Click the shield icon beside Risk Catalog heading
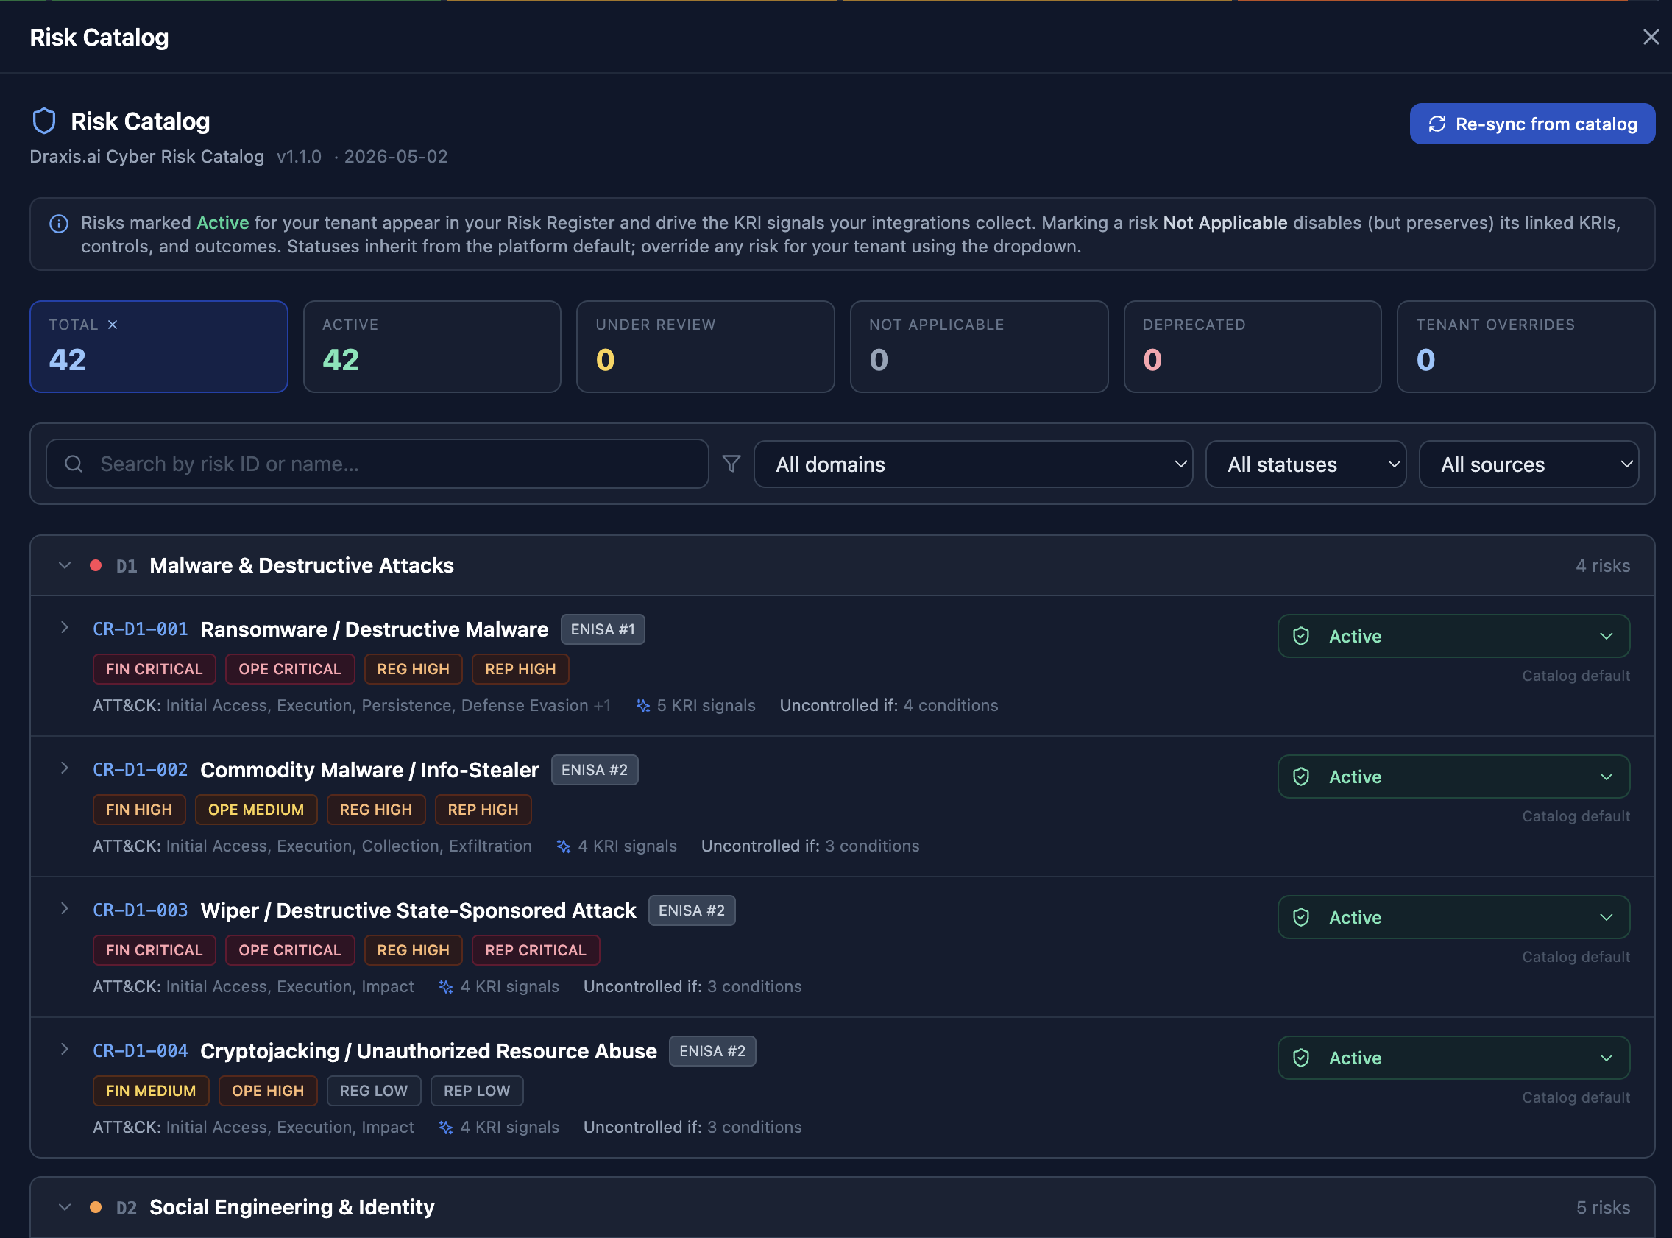This screenshot has width=1672, height=1238. tap(44, 121)
